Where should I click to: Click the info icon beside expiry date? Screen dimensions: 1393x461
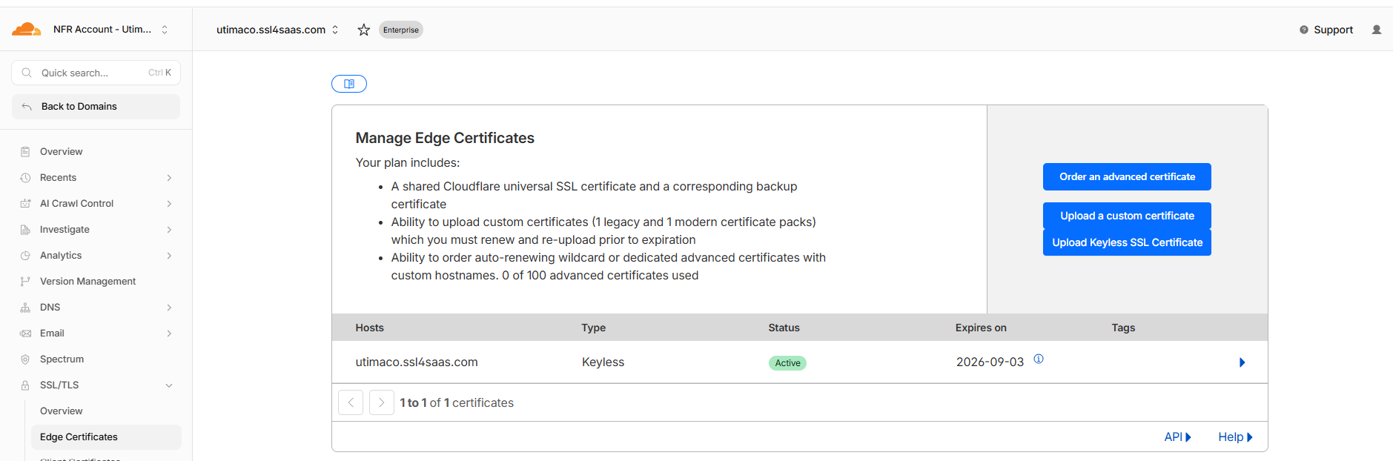[x=1039, y=359]
